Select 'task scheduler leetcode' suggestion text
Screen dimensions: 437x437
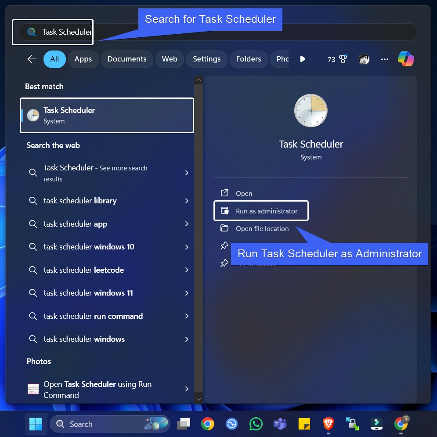click(83, 270)
